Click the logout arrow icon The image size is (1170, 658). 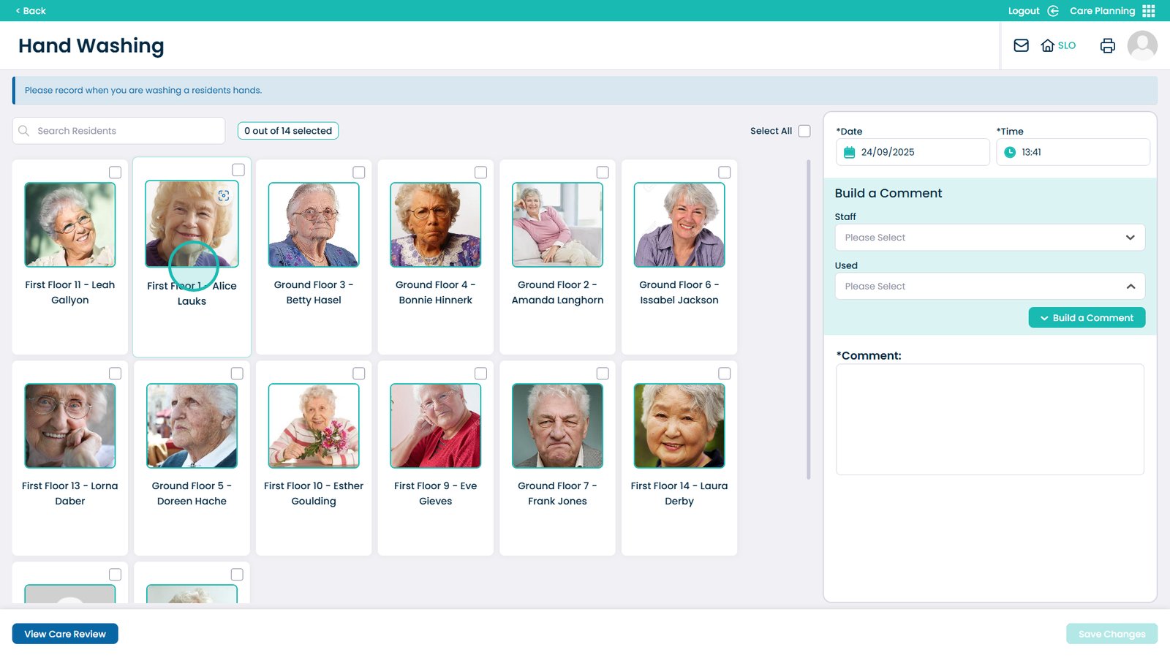pyautogui.click(x=1053, y=11)
